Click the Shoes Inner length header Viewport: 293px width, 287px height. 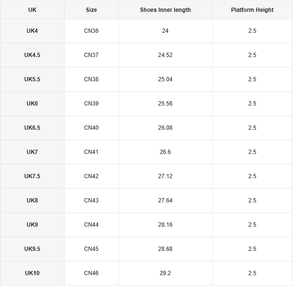pyautogui.click(x=165, y=10)
